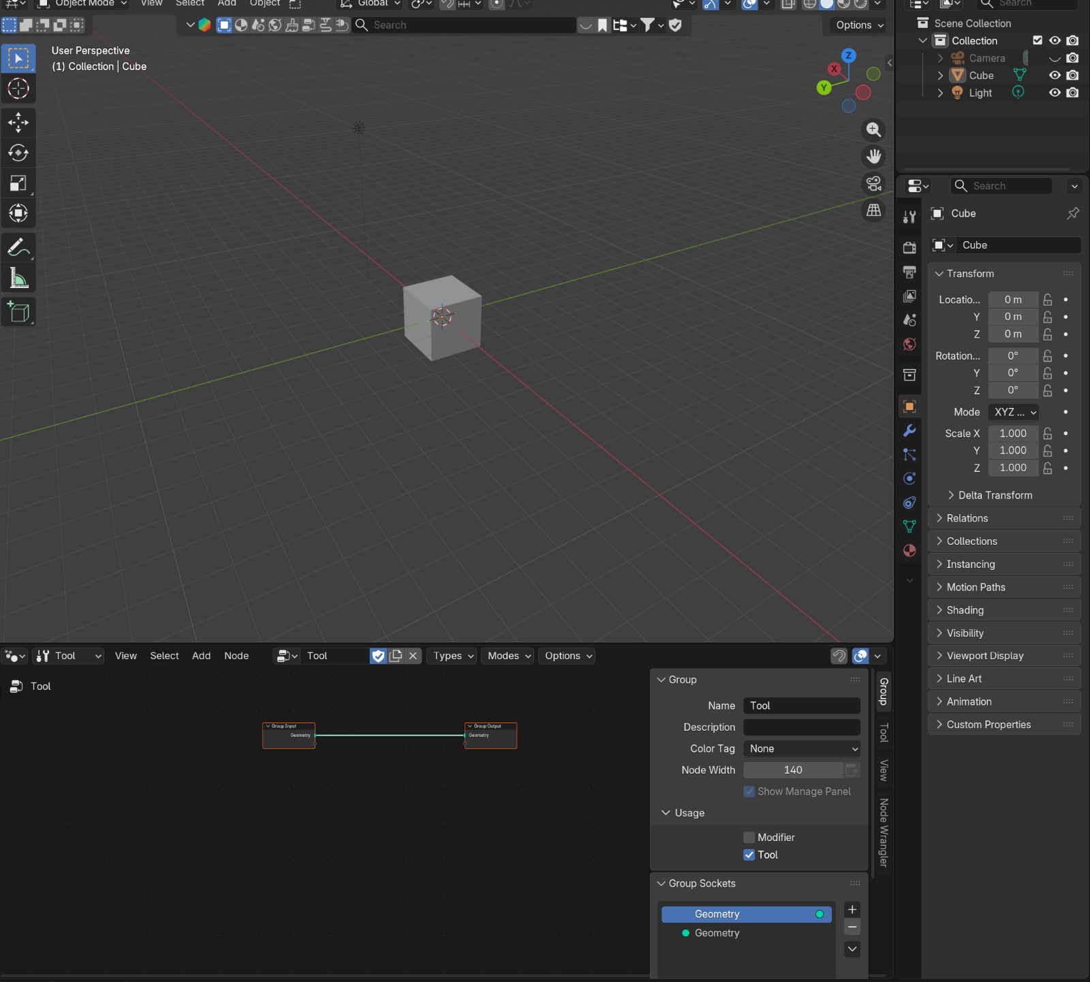Adjust the Node Width slider field

coord(793,770)
